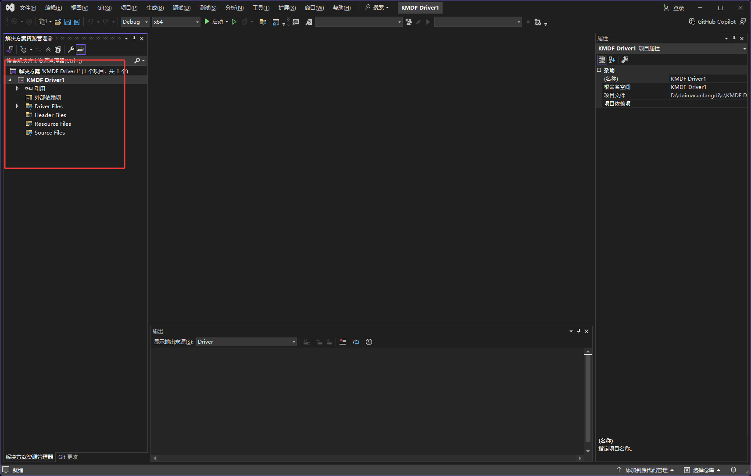Open the Git menu
Viewport: 751px width, 476px height.
pos(104,8)
